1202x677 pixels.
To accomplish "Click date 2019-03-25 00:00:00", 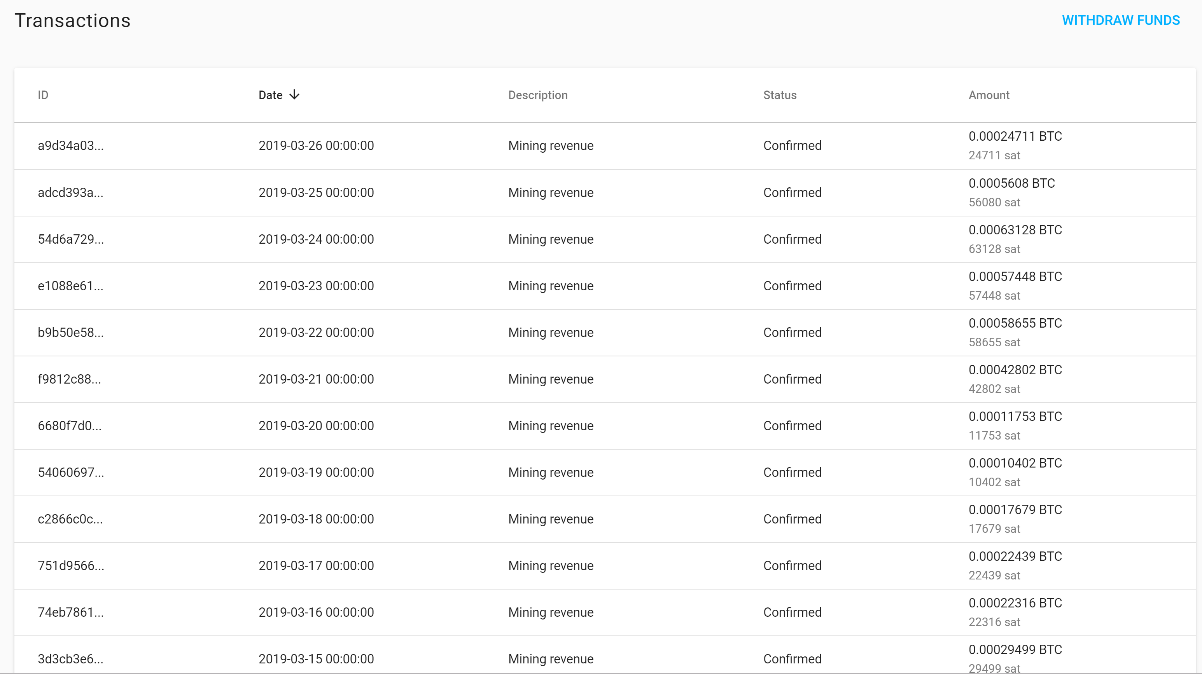I will (x=316, y=192).
